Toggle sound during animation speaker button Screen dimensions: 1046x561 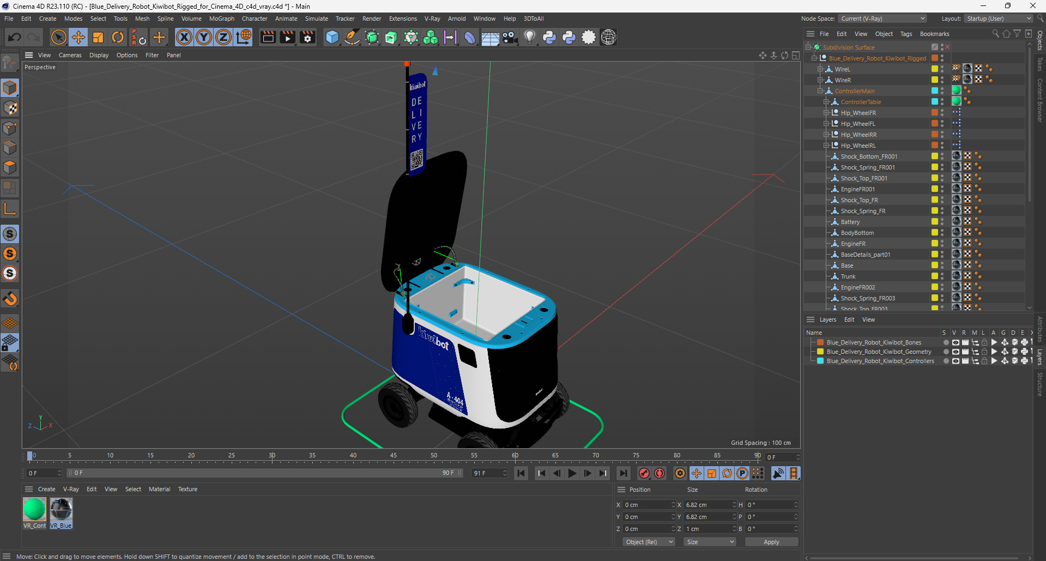[x=778, y=473]
